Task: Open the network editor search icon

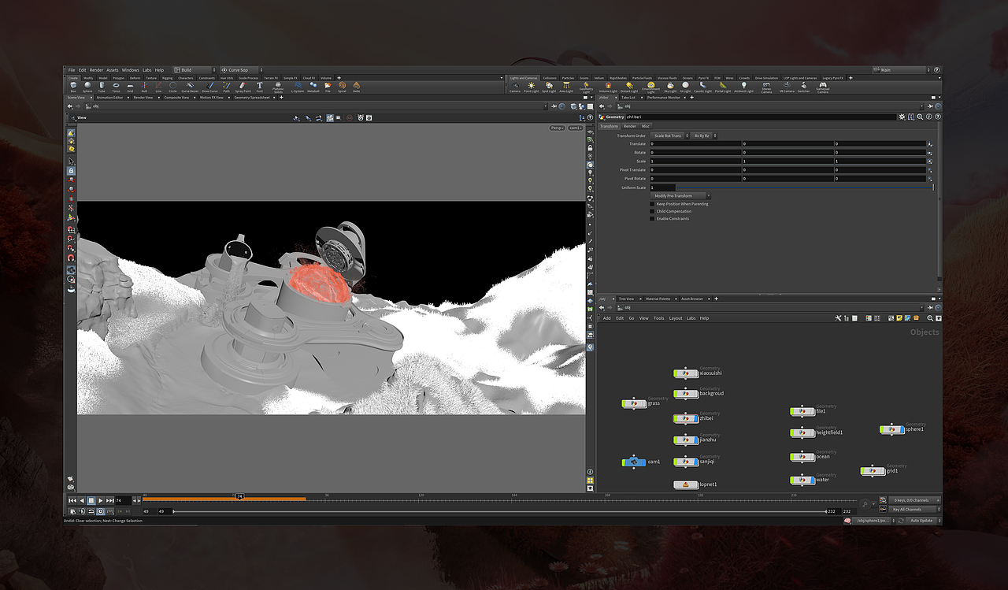Action: [x=930, y=318]
